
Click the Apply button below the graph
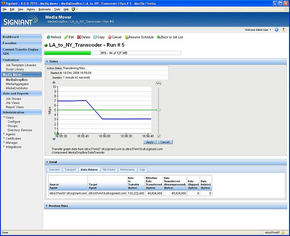point(150,142)
